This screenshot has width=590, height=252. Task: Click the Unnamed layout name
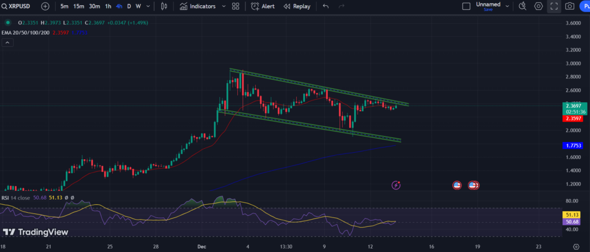click(488, 4)
